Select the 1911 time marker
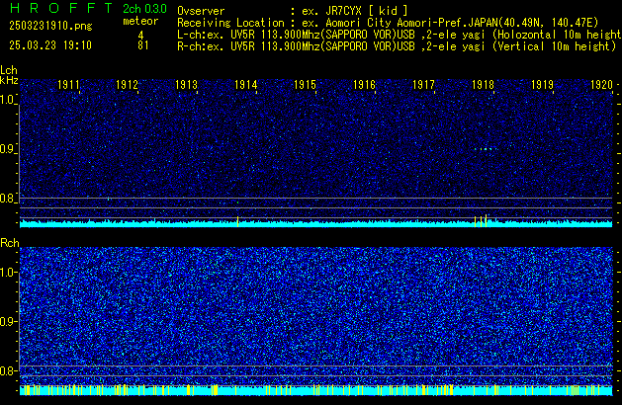The height and width of the screenshot is (405, 622). click(68, 85)
